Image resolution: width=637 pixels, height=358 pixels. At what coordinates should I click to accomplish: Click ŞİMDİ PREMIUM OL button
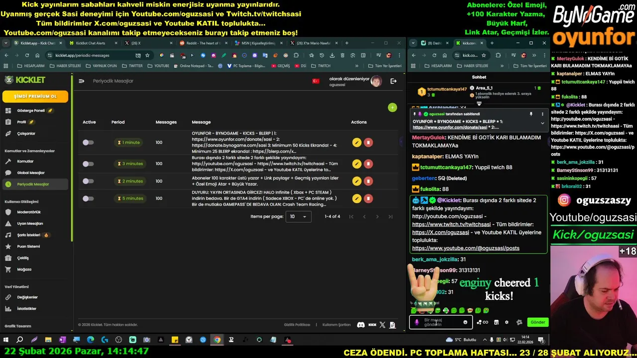click(35, 96)
